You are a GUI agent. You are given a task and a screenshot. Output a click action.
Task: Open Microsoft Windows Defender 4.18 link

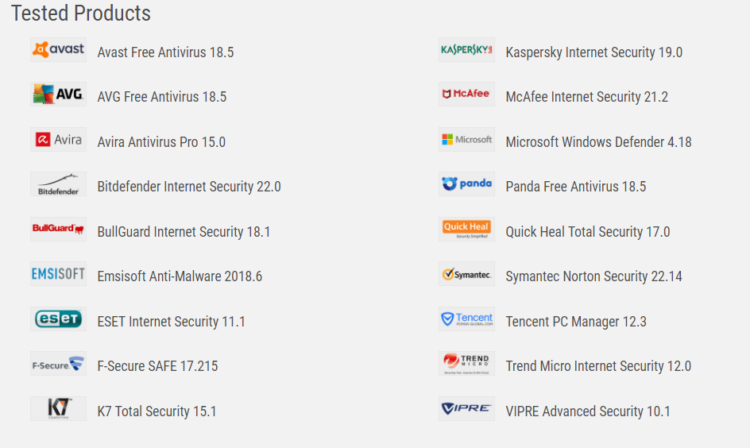click(598, 142)
